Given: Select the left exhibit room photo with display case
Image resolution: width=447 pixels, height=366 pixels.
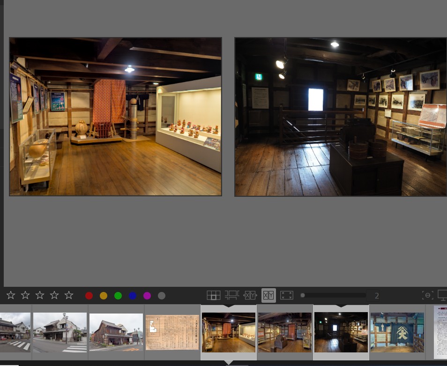Looking at the screenshot, I should pyautogui.click(x=115, y=117).
